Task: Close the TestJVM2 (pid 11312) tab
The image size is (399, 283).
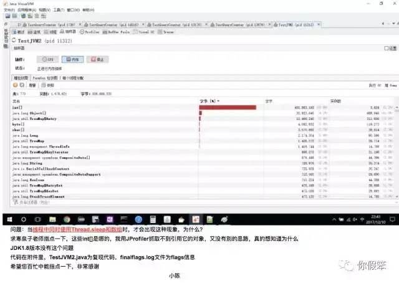Action: (319, 24)
